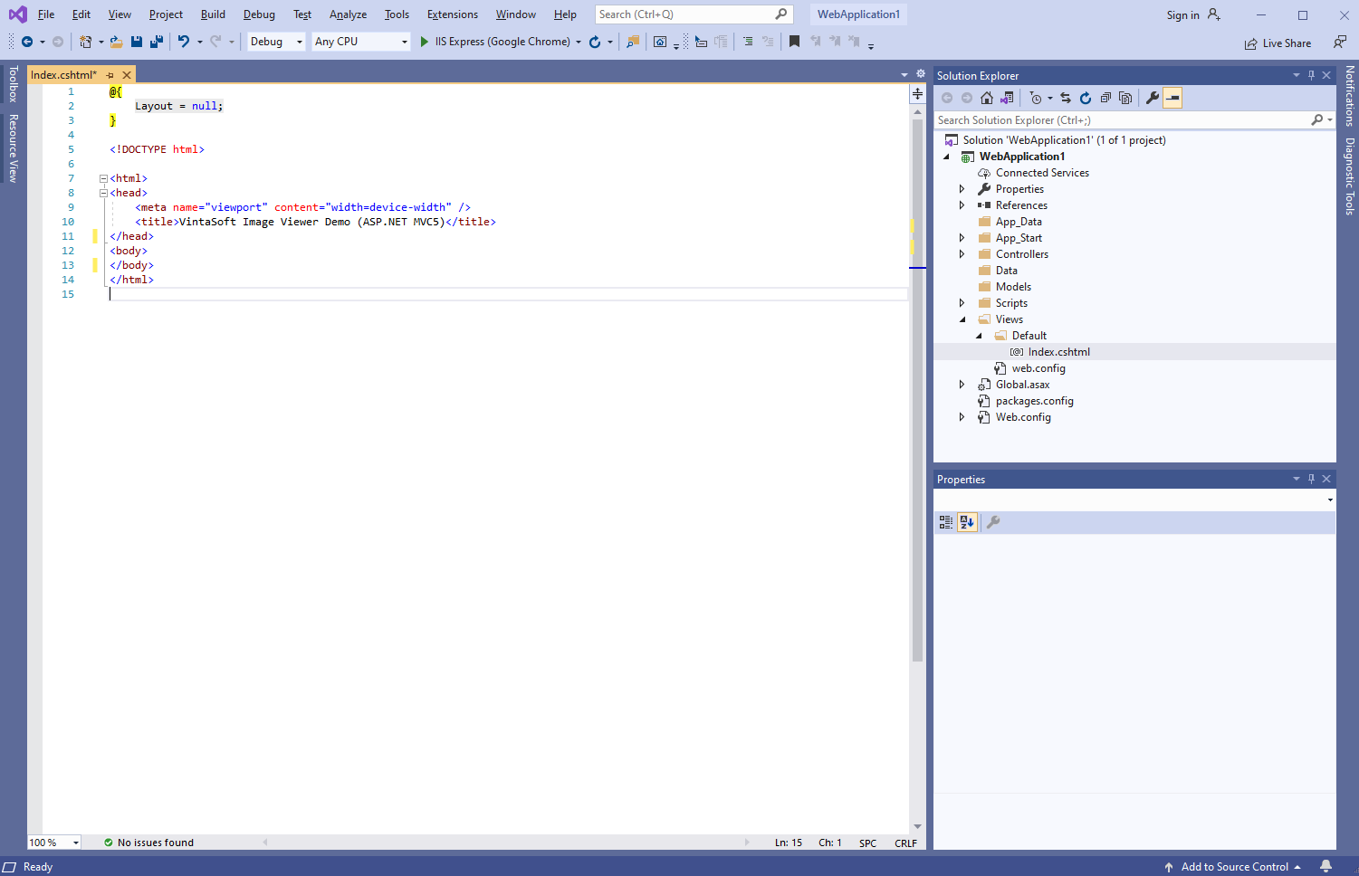Click Collapse All icon in Solution Explorer
The width and height of the screenshot is (1359, 876).
point(1105,98)
